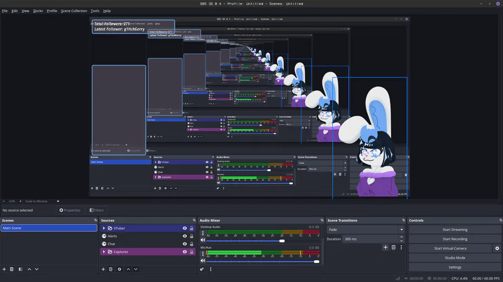Open the Fade transition dropdown
The image size is (503, 282).
[x=366, y=230]
